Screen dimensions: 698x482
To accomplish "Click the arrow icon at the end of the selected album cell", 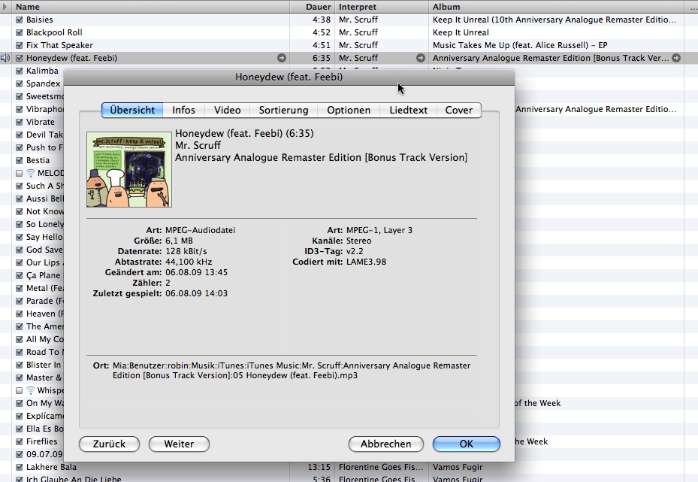I will (676, 58).
